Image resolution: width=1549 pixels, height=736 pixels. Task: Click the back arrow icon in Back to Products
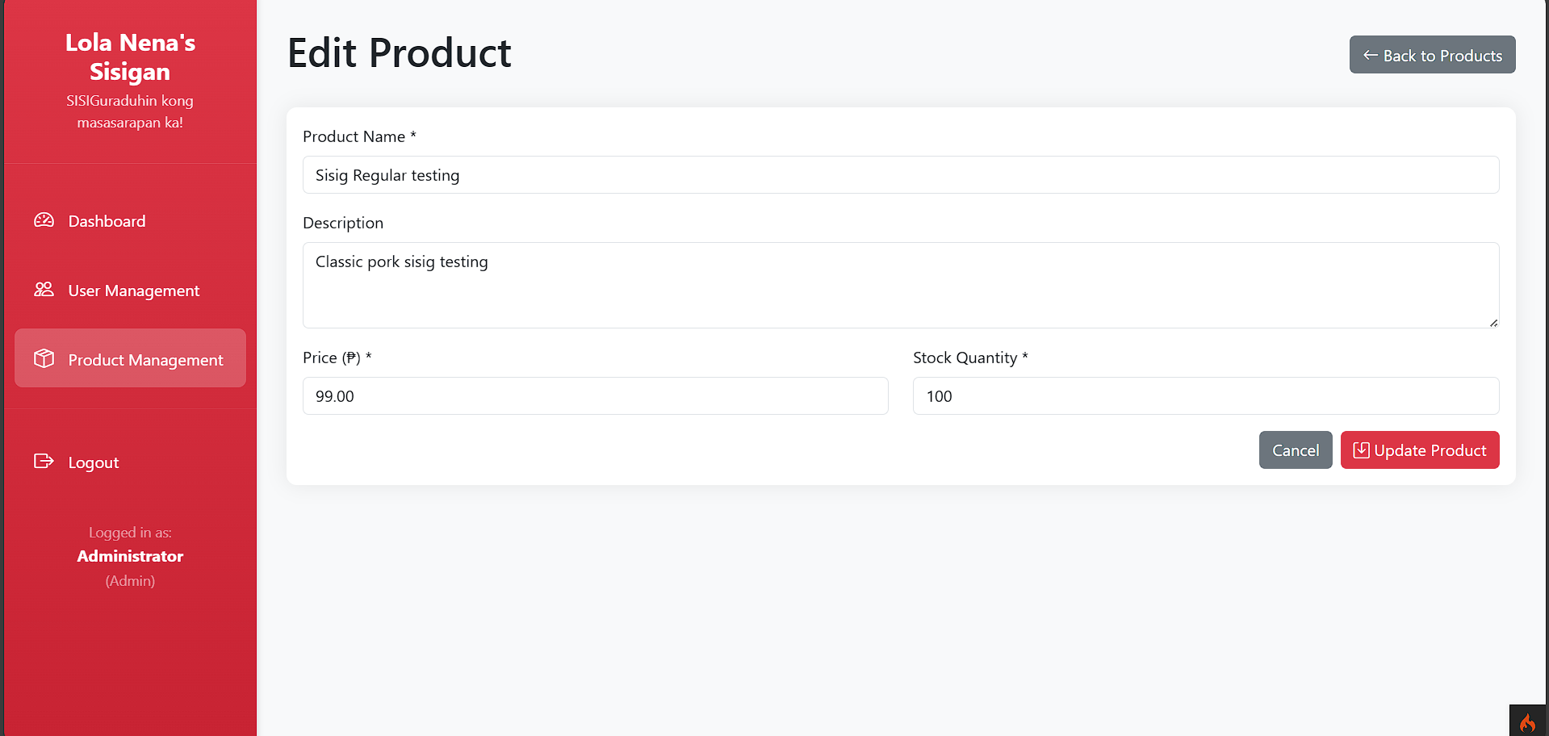[1369, 55]
